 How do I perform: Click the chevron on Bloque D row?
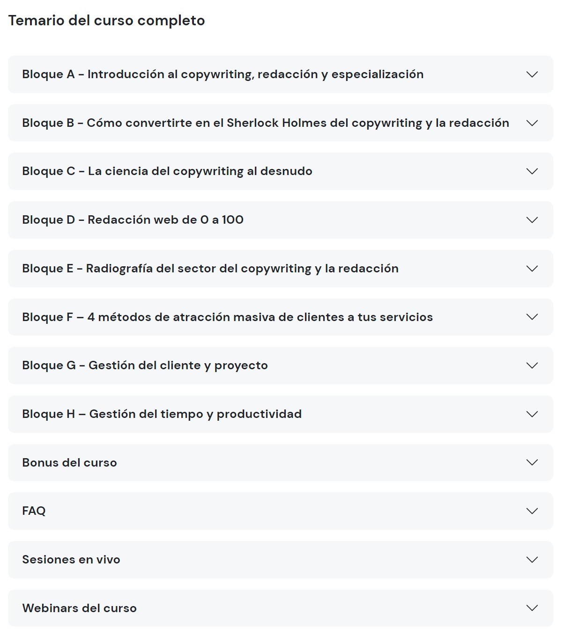[x=532, y=220]
